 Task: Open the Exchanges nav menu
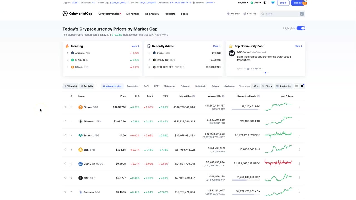[x=133, y=14]
